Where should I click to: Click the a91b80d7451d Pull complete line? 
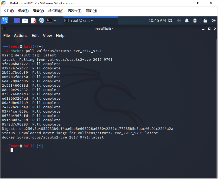(x=31, y=120)
